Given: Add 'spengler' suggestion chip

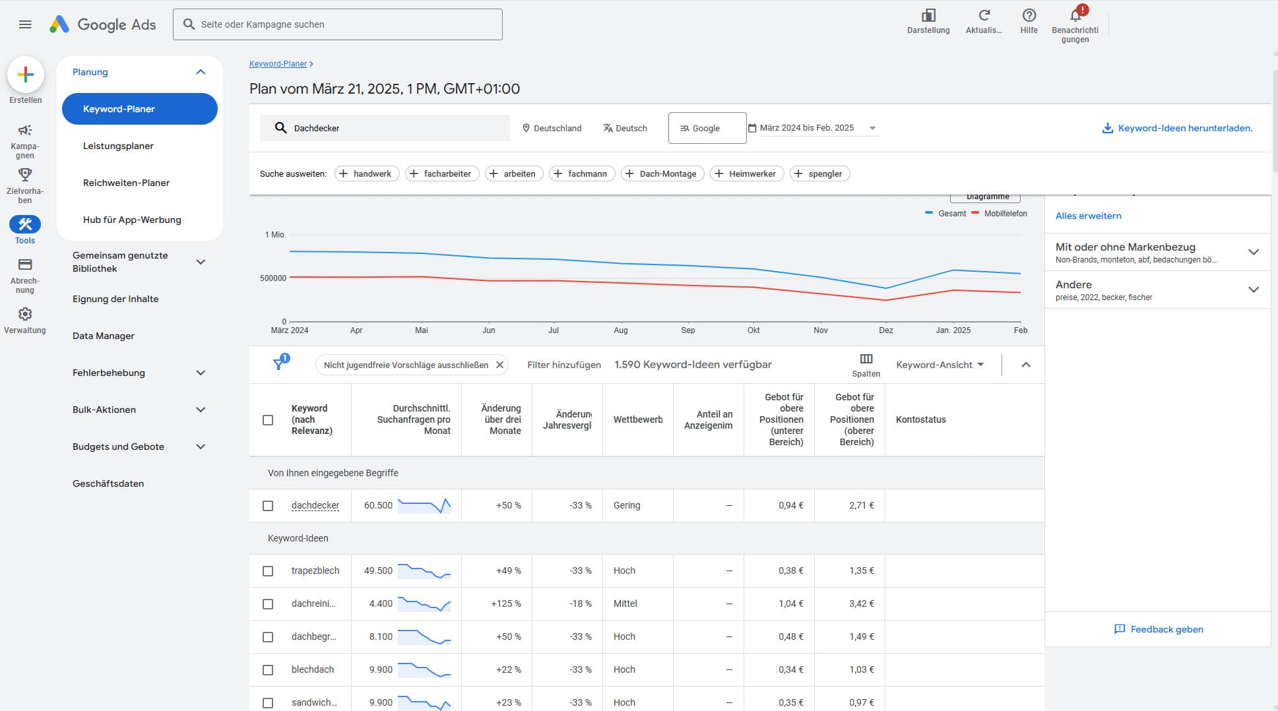Looking at the screenshot, I should click(820, 173).
